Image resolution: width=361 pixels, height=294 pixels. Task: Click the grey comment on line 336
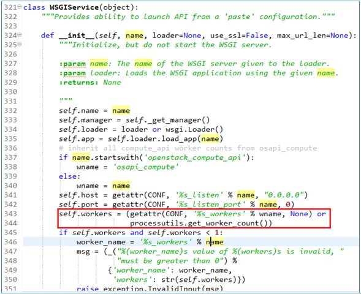point(188,148)
